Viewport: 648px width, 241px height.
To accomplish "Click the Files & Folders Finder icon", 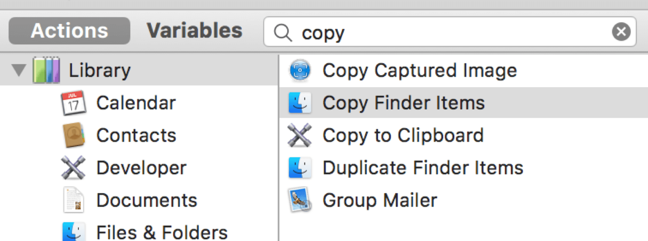I will point(74,232).
